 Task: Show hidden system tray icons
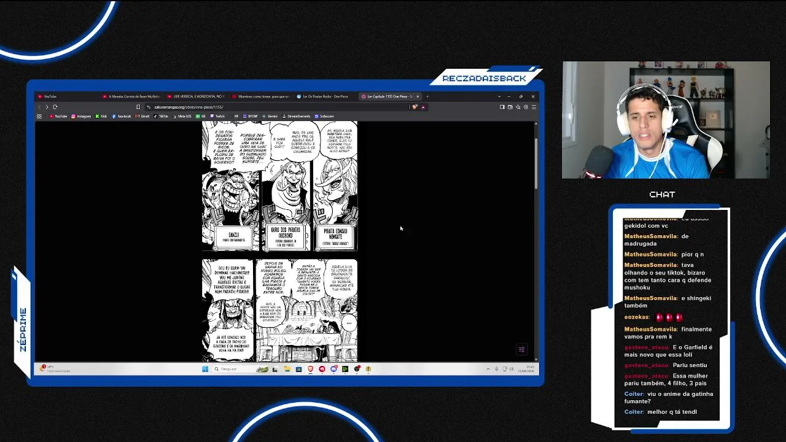point(488,369)
